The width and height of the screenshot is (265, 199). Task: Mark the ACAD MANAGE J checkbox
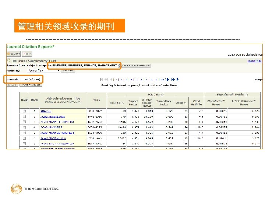tap(24, 127)
